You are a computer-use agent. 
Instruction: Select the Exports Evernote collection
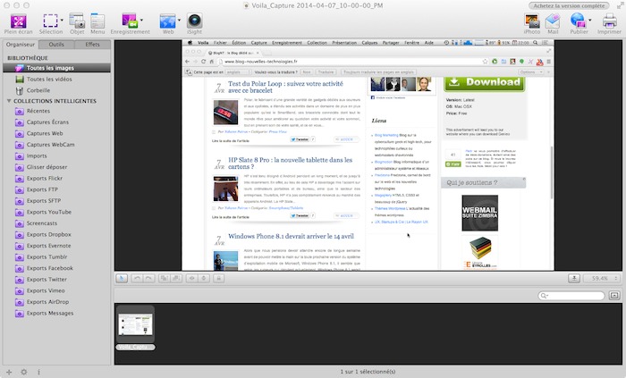56,246
